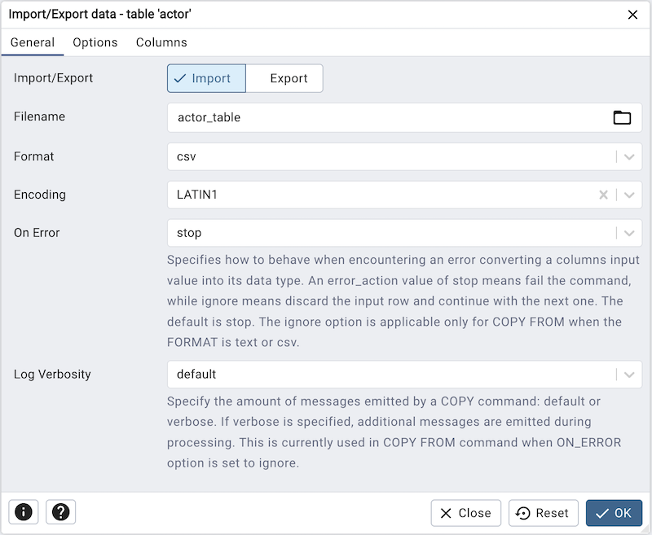Screen dimensions: 652x535
Task: Click the info icon at bottom left
Action: click(x=24, y=512)
